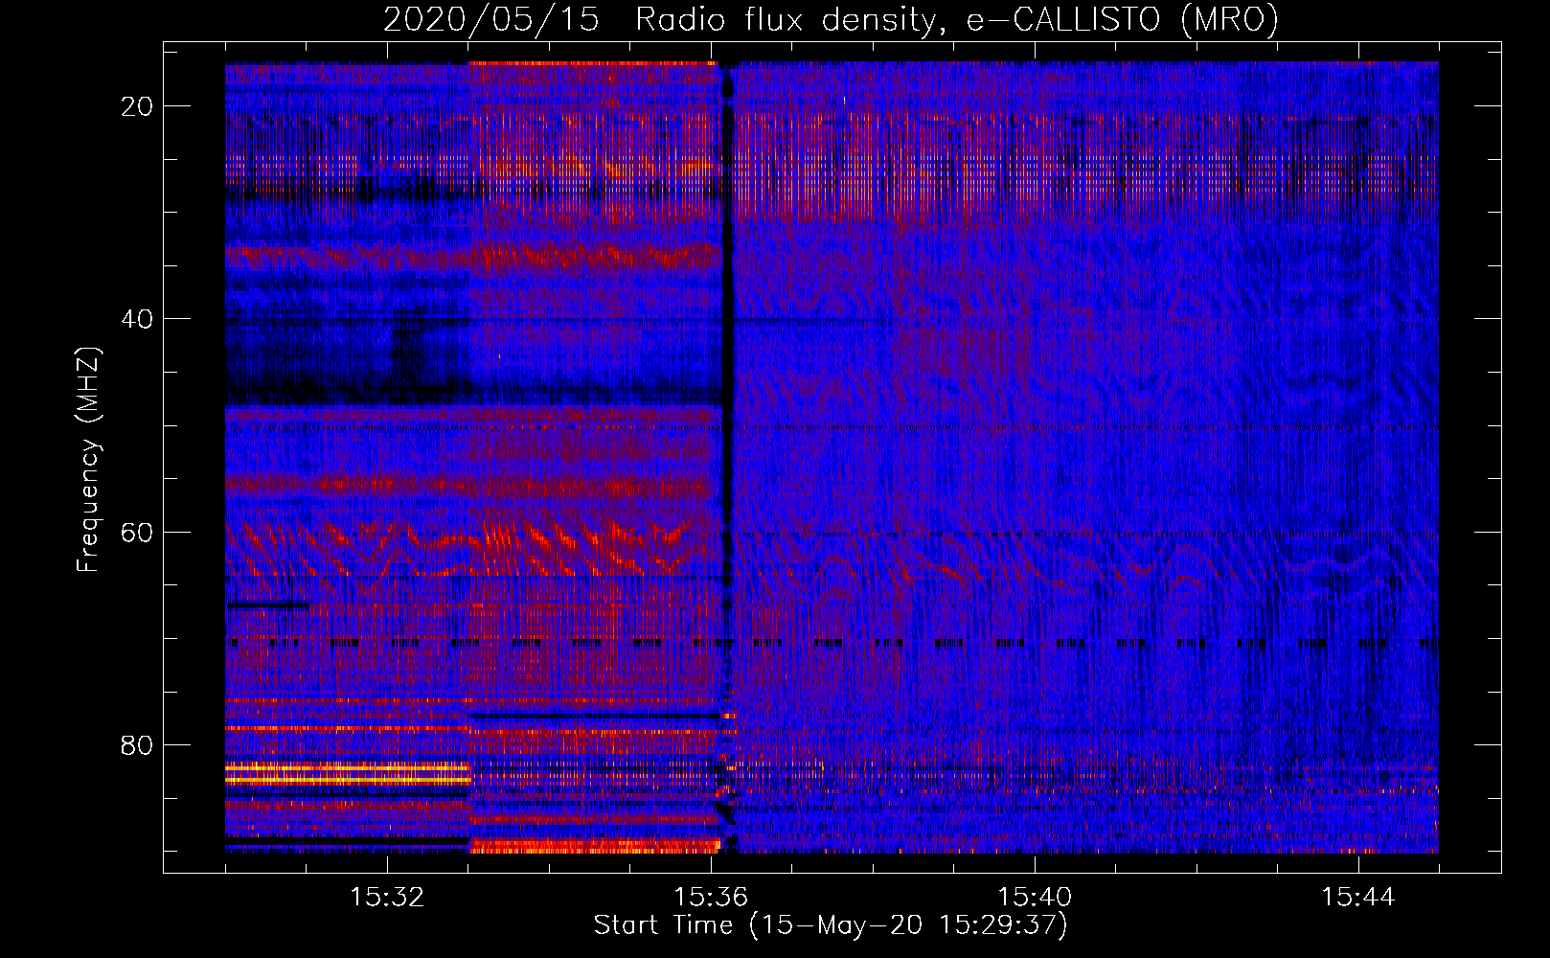The image size is (1550, 958).
Task: Click the 15:44 time tick label
Action: coord(1358,898)
